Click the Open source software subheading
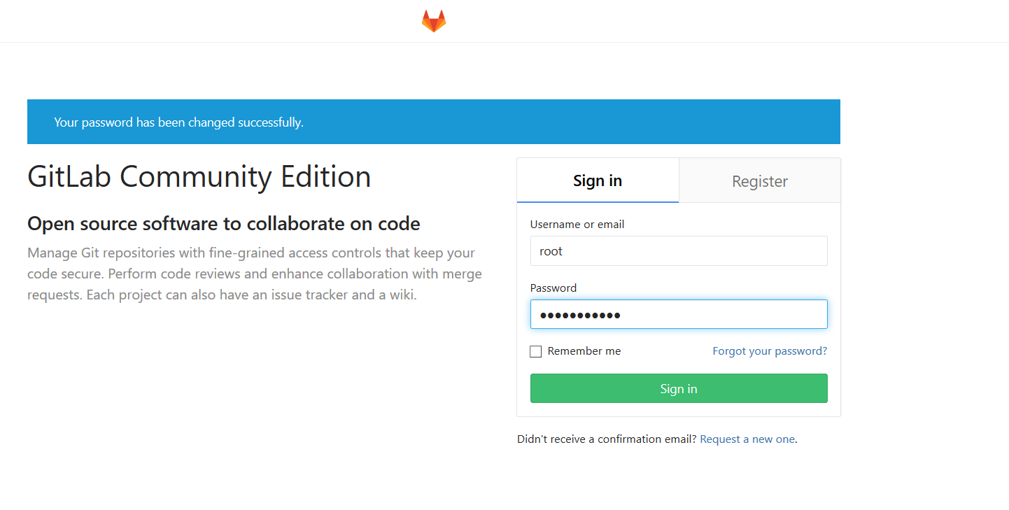 pyautogui.click(x=224, y=224)
